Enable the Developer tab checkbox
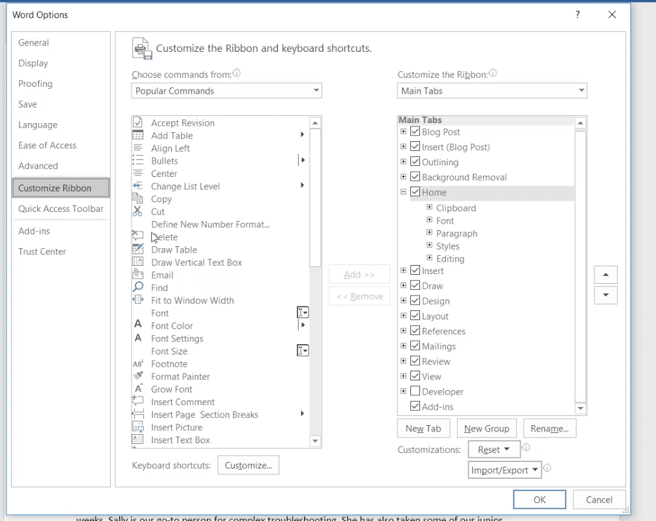 coord(415,391)
